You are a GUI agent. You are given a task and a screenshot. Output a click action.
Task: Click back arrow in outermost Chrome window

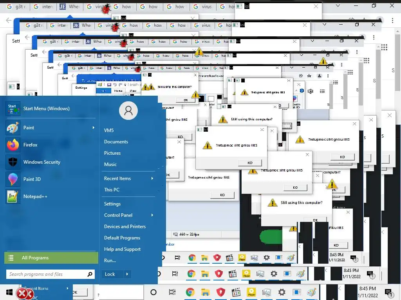click(9, 20)
